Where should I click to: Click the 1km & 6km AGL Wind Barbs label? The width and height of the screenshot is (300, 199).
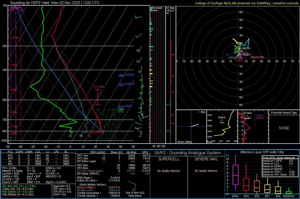click(x=135, y=194)
